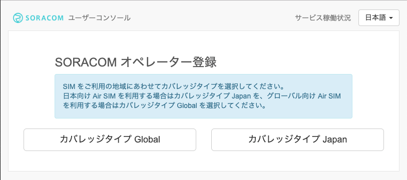Click the ユーザーコンソール header label
407x180 pixels.
(100, 18)
